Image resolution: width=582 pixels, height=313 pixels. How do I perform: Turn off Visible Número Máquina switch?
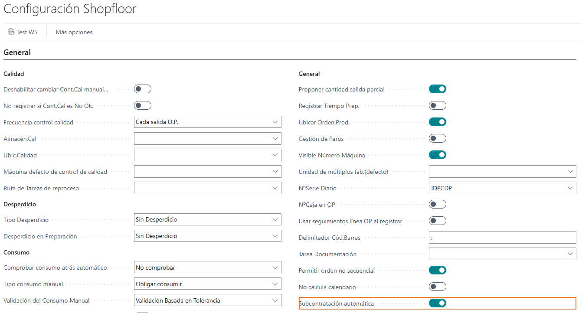pyautogui.click(x=437, y=155)
